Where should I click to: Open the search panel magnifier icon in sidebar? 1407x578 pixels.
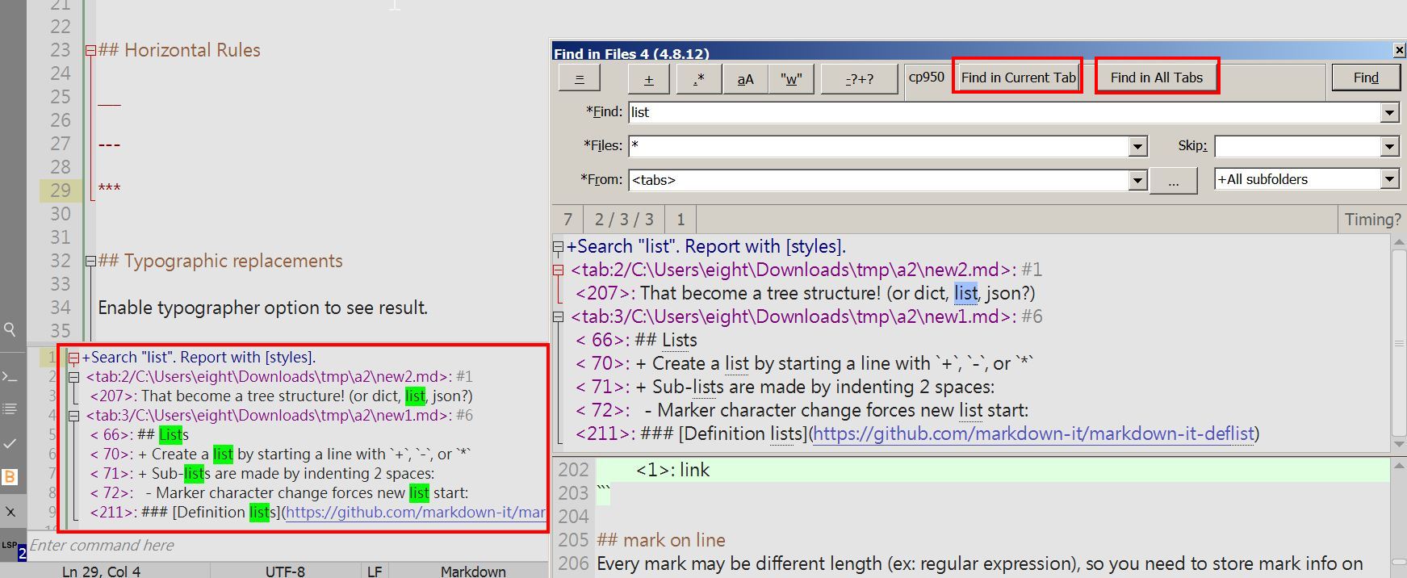pyautogui.click(x=10, y=329)
